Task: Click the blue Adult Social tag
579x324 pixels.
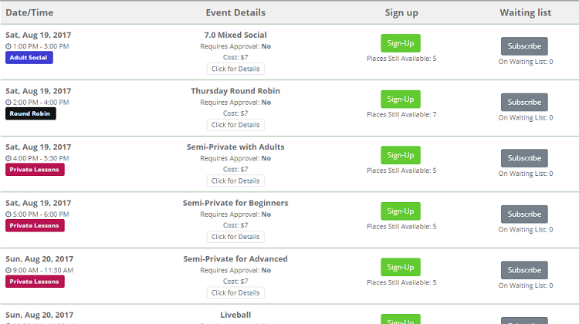Action: (x=29, y=58)
